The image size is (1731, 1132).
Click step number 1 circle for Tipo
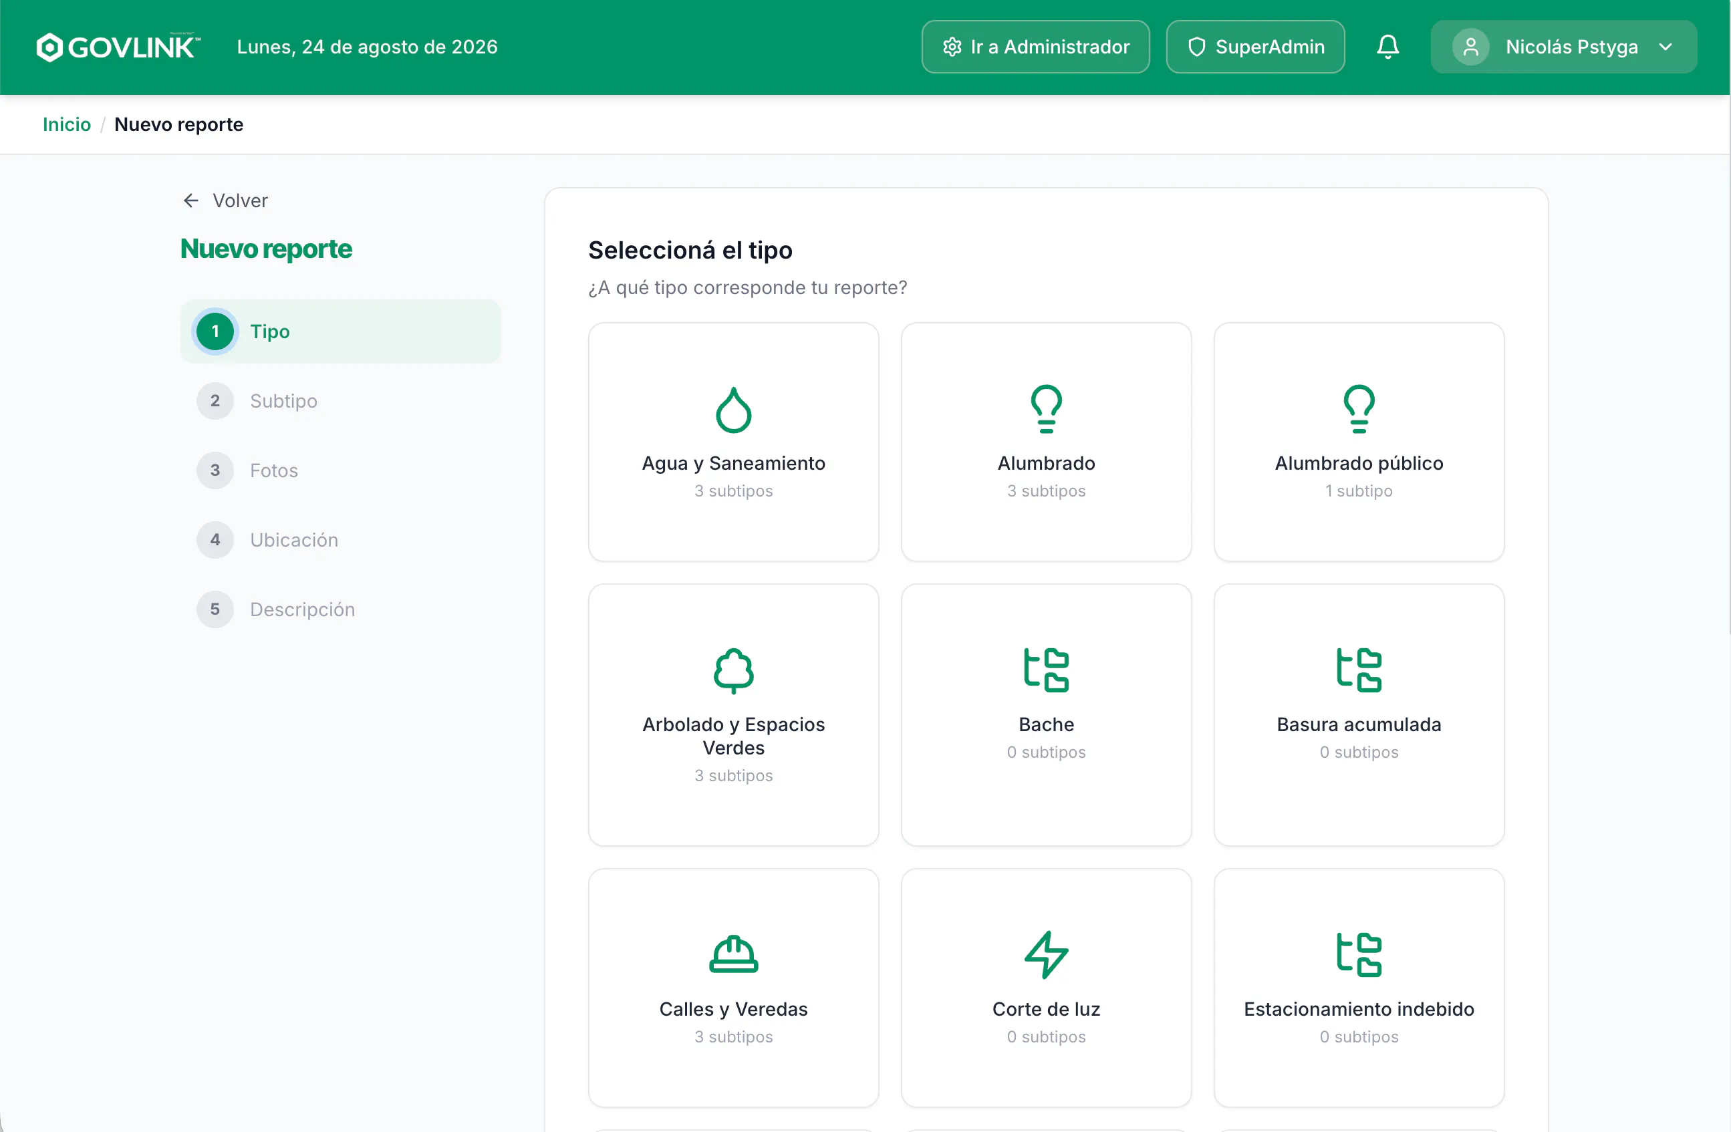coord(215,331)
